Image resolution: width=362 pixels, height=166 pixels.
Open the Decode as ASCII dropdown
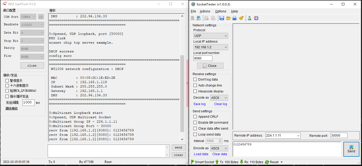[219, 98]
